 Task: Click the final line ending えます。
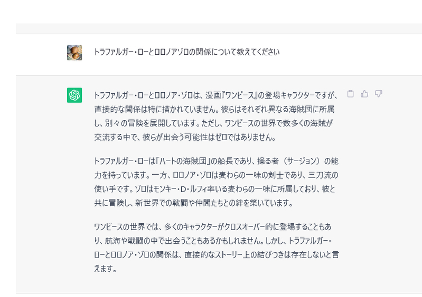click(x=105, y=269)
